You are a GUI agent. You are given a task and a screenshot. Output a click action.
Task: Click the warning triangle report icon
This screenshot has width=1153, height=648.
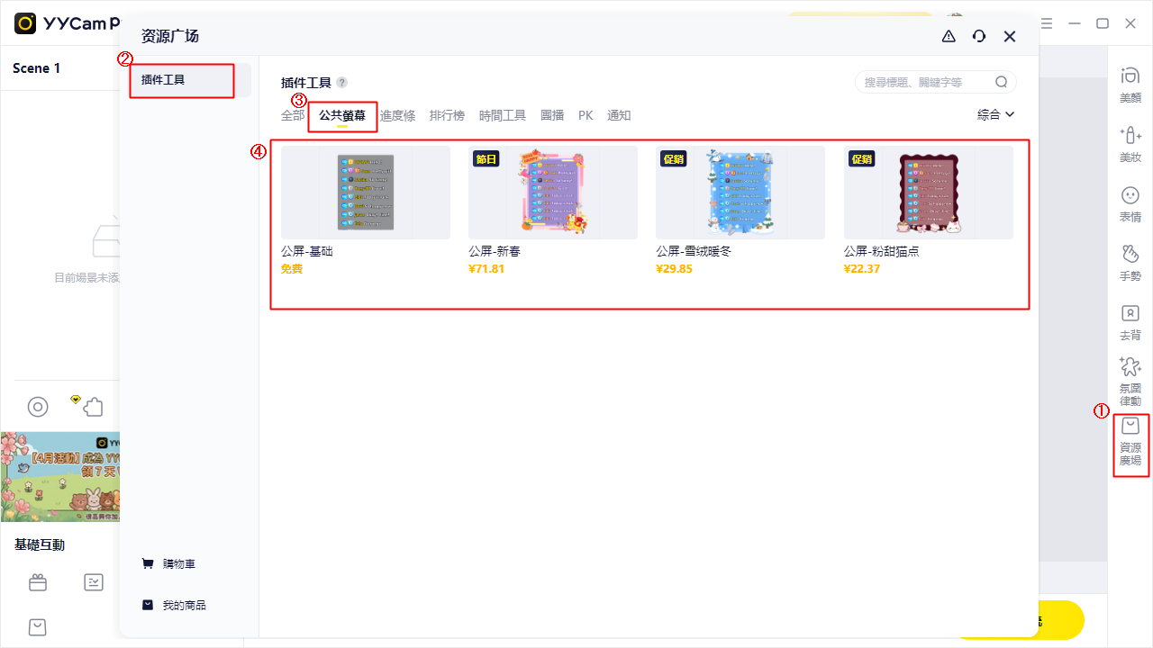[949, 36]
